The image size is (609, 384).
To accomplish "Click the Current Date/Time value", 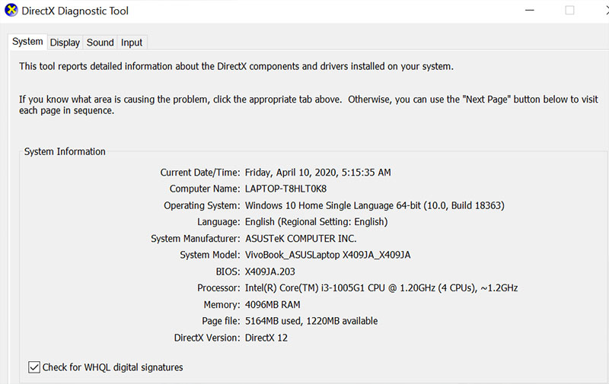I will tap(317, 173).
